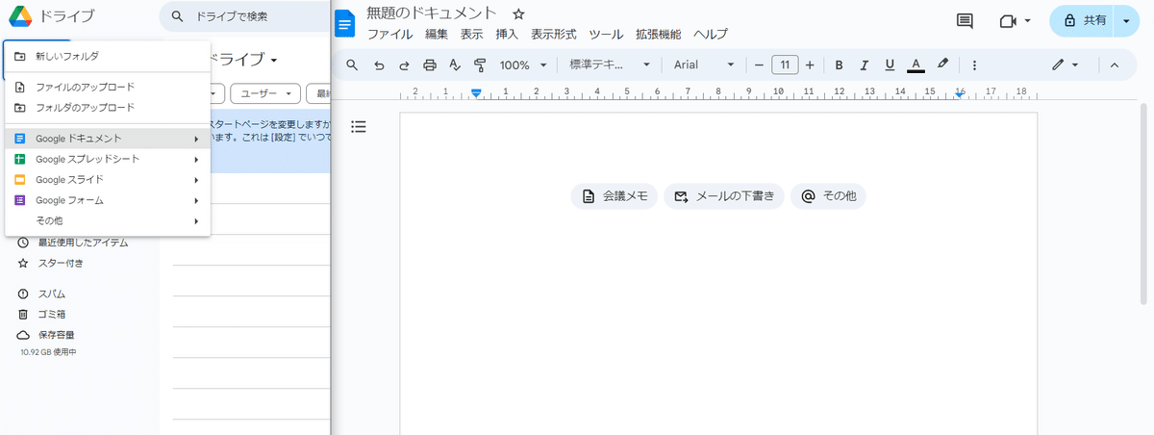Viewport: 1154px width, 435px height.
Task: Insert the メールの下書き template chip
Action: (x=724, y=196)
